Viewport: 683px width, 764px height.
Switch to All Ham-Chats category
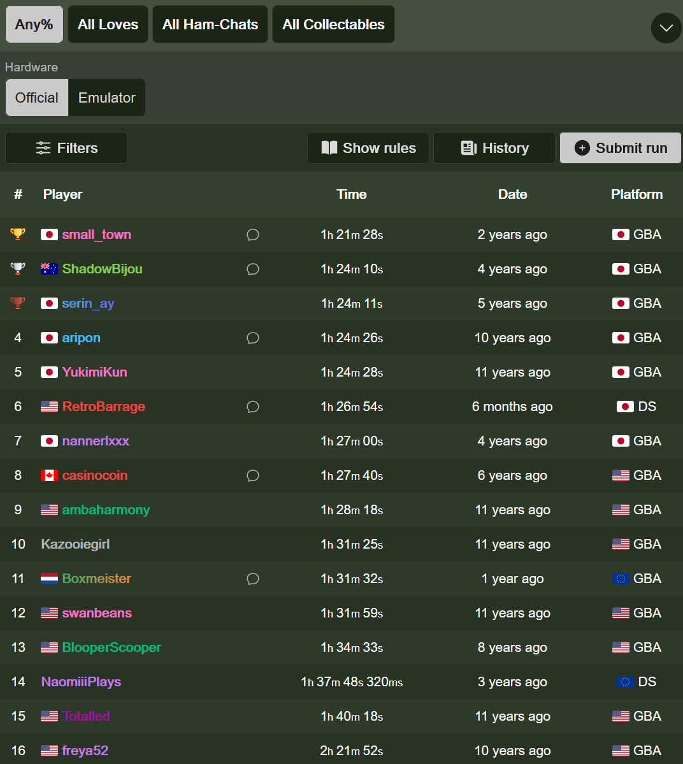point(210,24)
